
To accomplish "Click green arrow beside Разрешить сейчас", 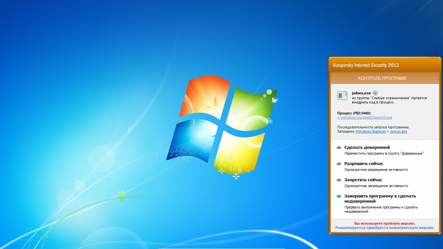I will pos(339,164).
